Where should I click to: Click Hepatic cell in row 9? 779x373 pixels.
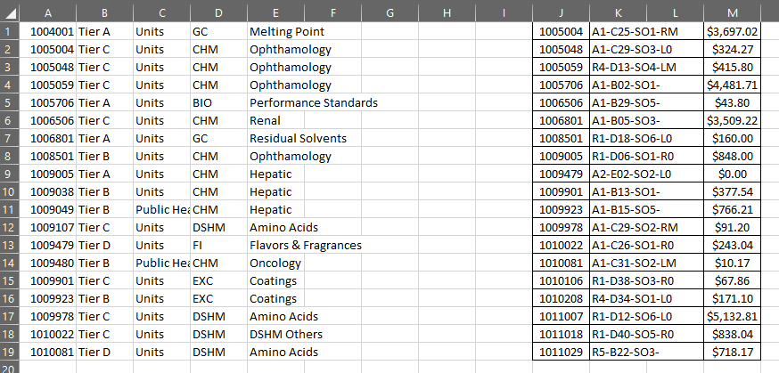coord(275,174)
